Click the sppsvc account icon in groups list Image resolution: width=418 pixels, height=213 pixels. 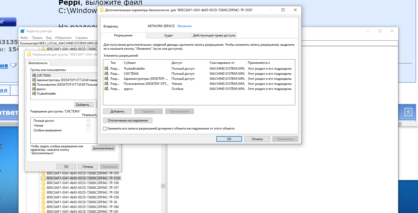pyautogui.click(x=34, y=89)
